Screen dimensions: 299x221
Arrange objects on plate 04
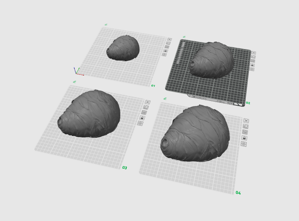245,132
